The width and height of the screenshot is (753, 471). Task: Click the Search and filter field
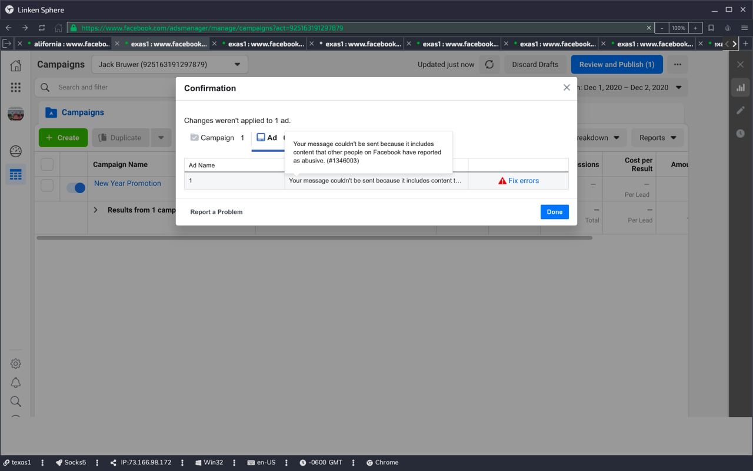point(105,87)
